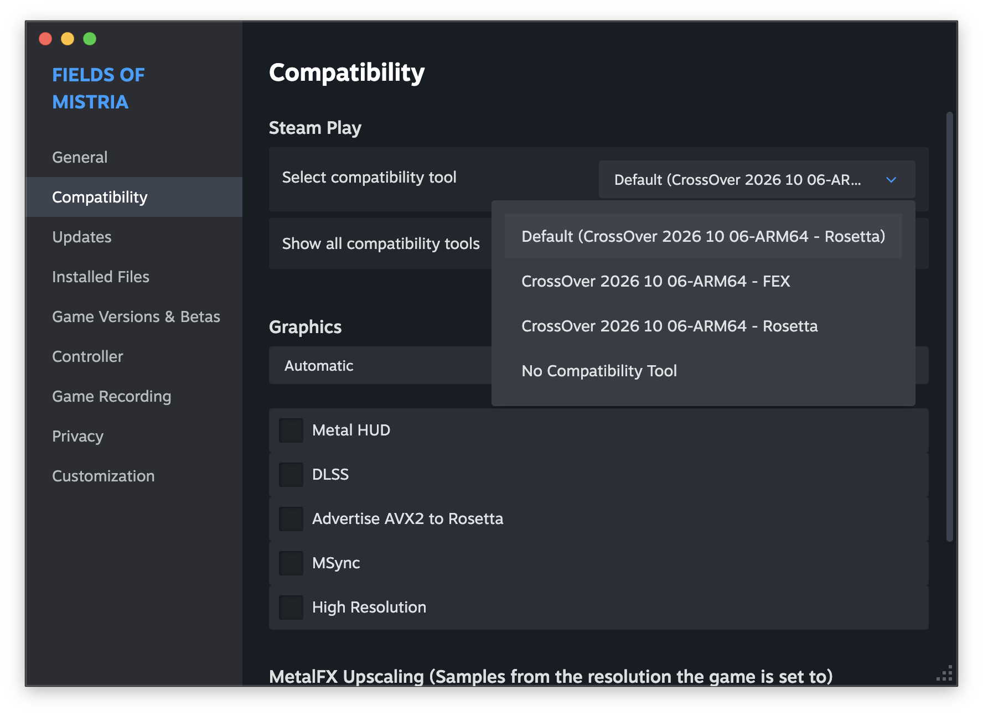The image size is (983, 716).
Task: Select CrossOver 2026 10 06-ARM64 - FEX
Action: click(703, 281)
